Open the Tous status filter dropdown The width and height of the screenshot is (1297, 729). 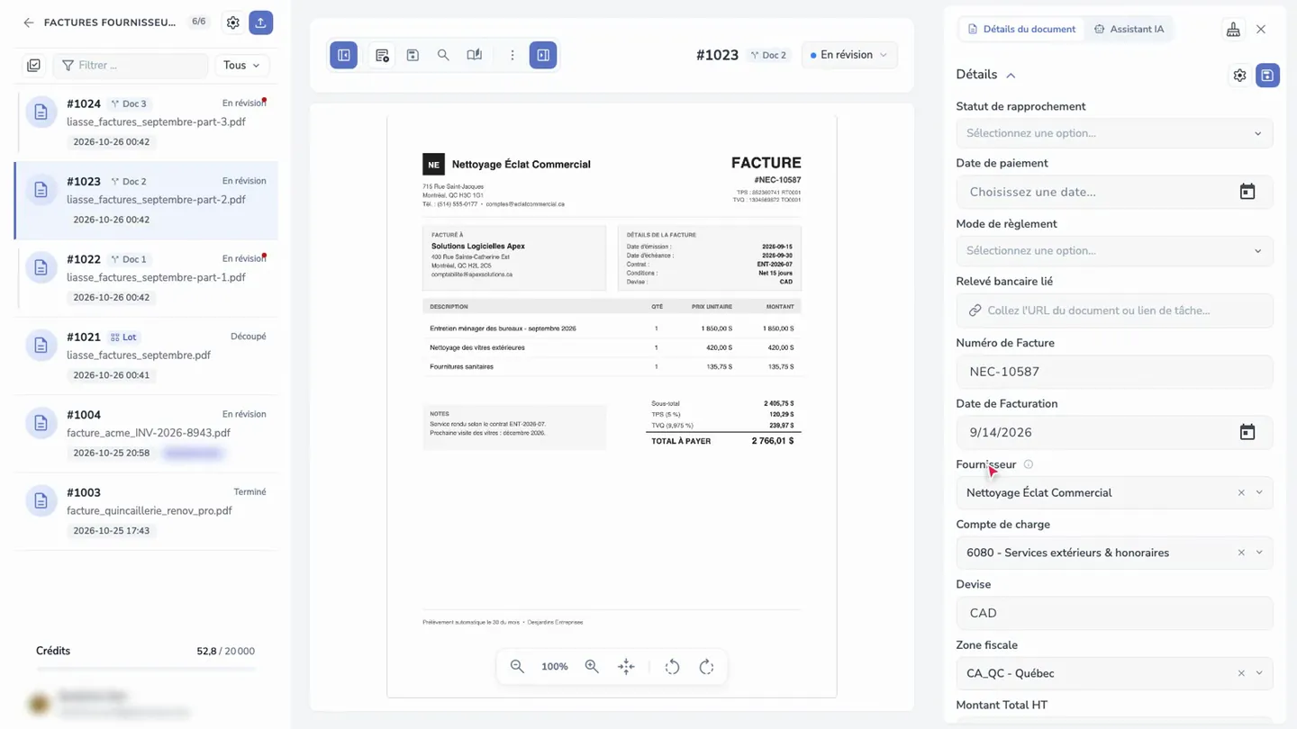(241, 66)
